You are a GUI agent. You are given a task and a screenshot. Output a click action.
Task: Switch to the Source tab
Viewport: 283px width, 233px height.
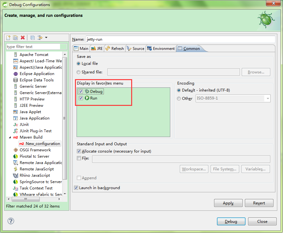tap(136, 49)
